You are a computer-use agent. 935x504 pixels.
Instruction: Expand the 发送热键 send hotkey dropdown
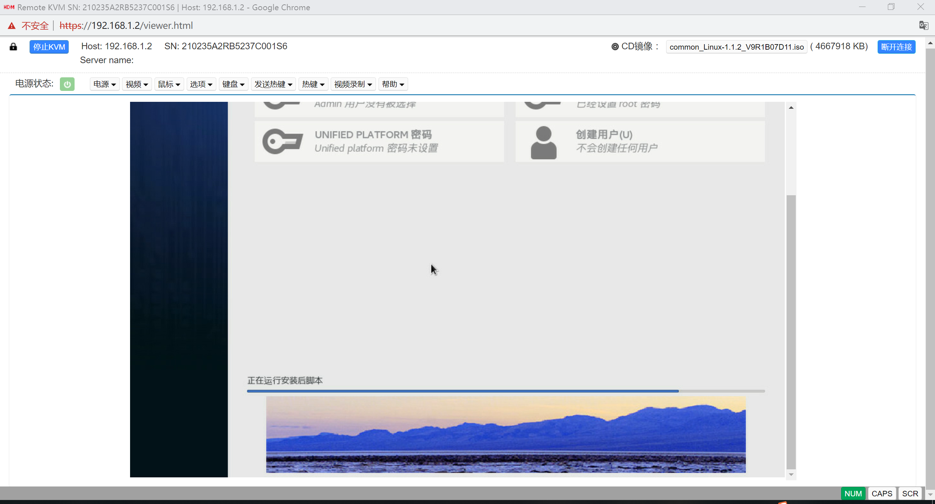click(273, 84)
